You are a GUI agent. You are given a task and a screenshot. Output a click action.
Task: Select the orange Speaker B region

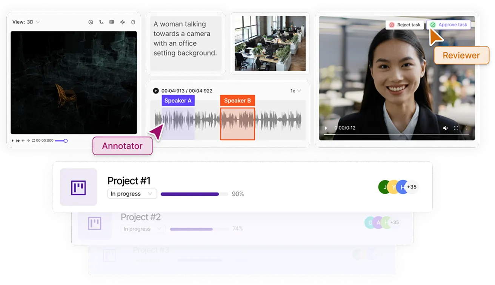click(238, 124)
